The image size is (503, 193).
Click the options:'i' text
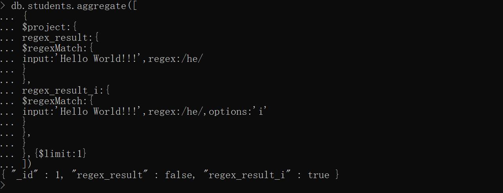tap(237, 112)
